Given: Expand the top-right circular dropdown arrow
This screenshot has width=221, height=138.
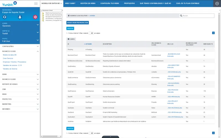Looking at the screenshot, I should [x=217, y=4].
